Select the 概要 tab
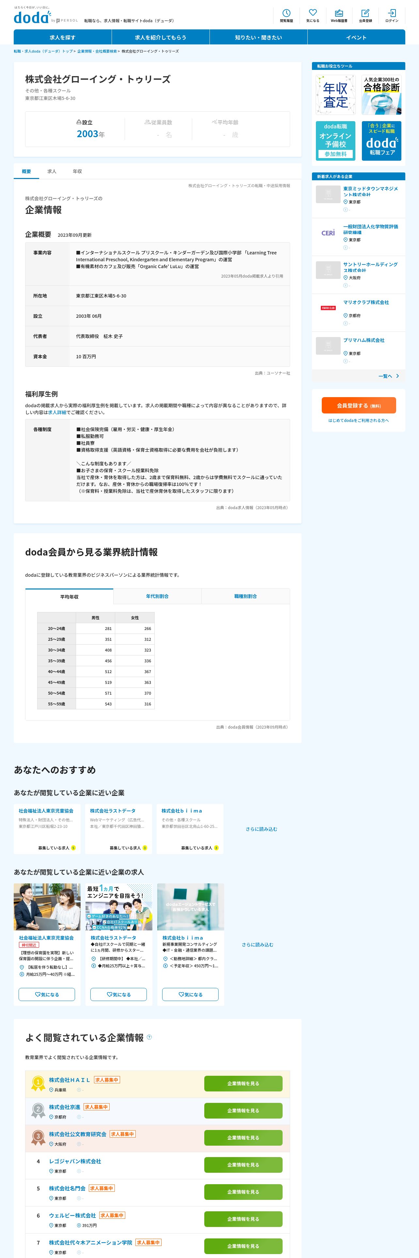 (26, 171)
